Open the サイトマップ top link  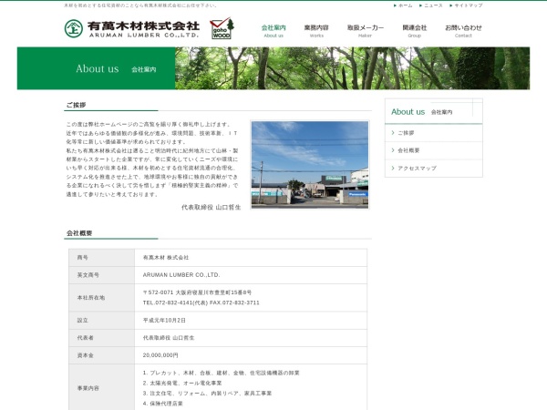click(467, 5)
